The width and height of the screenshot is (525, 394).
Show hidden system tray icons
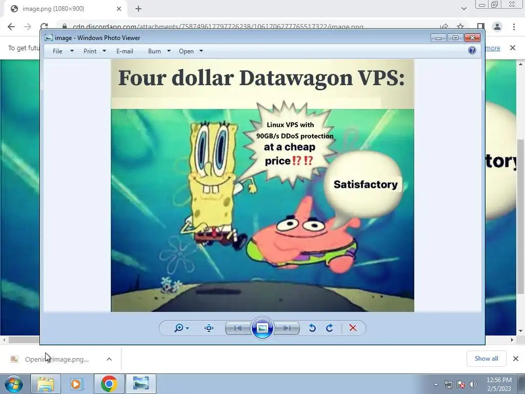click(436, 384)
